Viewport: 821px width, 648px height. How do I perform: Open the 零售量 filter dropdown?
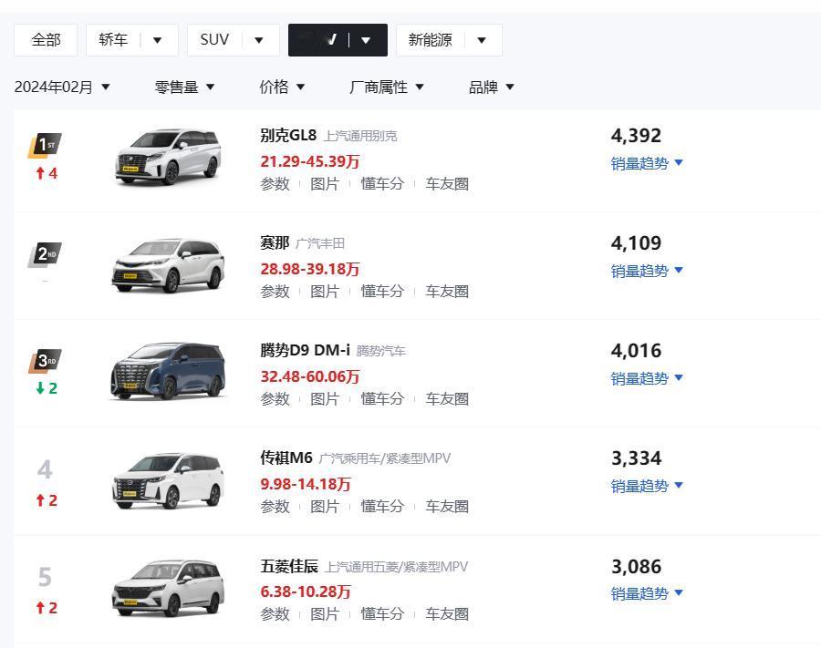[185, 87]
